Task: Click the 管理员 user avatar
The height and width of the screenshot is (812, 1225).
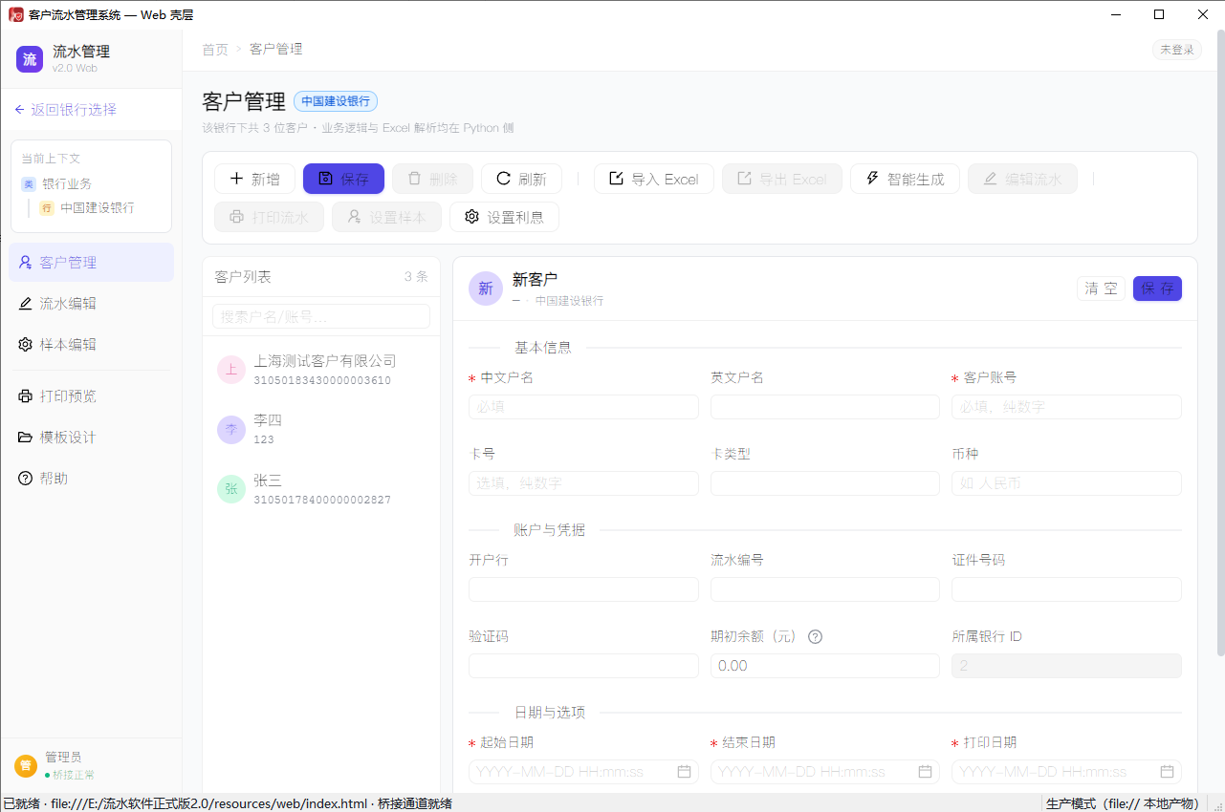Action: [x=26, y=765]
